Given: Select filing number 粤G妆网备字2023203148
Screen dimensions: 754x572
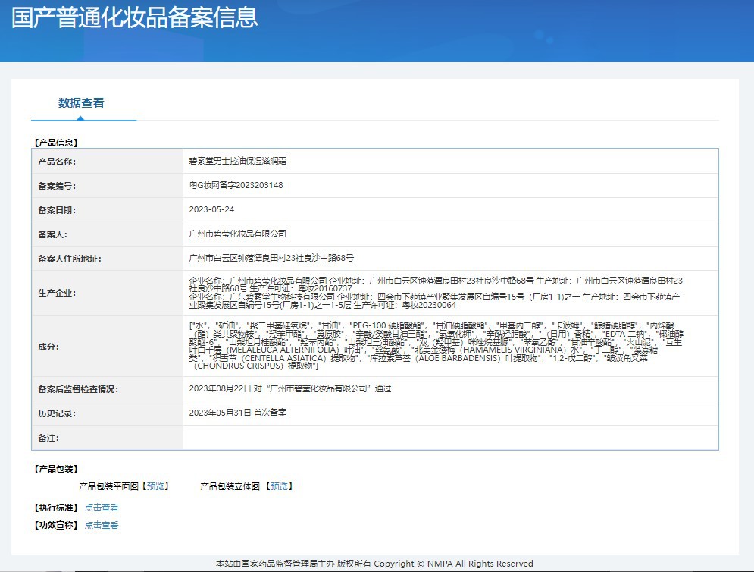Looking at the screenshot, I should pos(236,185).
